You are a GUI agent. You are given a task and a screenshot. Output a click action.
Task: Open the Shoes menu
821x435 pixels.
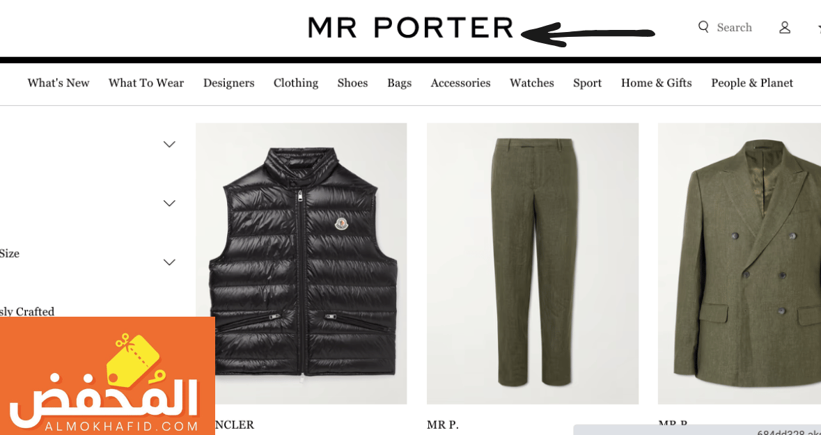coord(352,83)
